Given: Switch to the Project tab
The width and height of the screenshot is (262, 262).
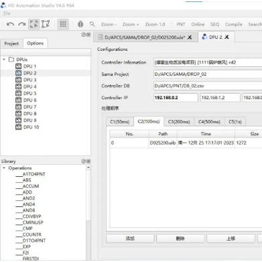Looking at the screenshot, I should [x=11, y=44].
